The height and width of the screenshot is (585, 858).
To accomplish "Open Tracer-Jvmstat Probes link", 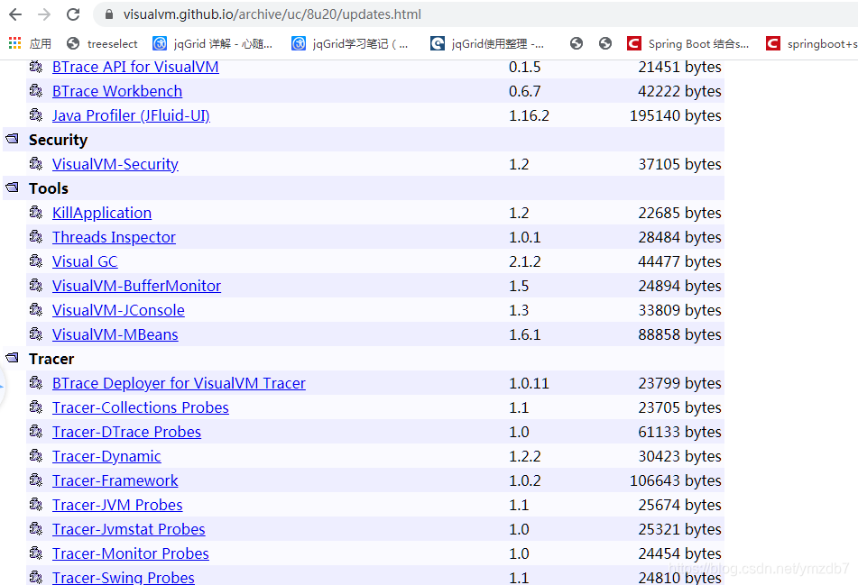I will 129,529.
